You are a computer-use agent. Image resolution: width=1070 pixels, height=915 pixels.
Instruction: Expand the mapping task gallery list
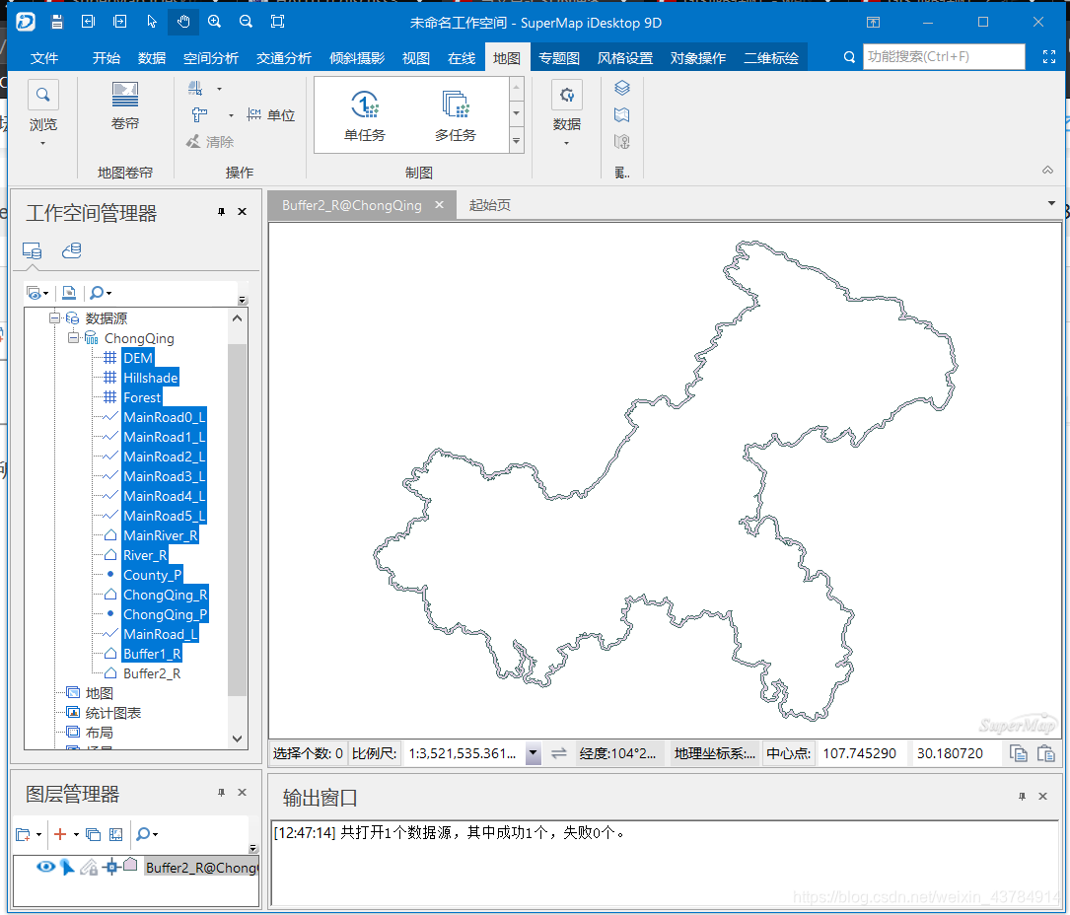[x=517, y=141]
